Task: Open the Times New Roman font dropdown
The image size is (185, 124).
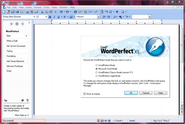Action: [x=34, y=17]
